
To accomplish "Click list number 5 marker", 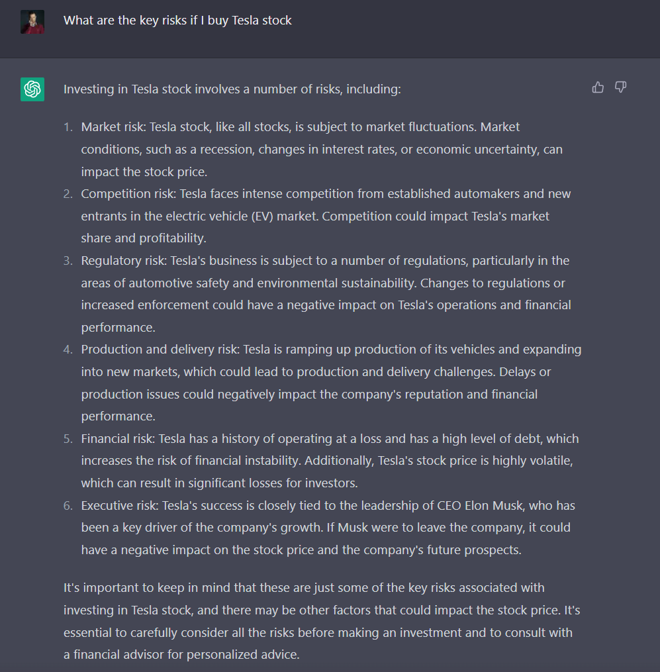I will click(68, 439).
